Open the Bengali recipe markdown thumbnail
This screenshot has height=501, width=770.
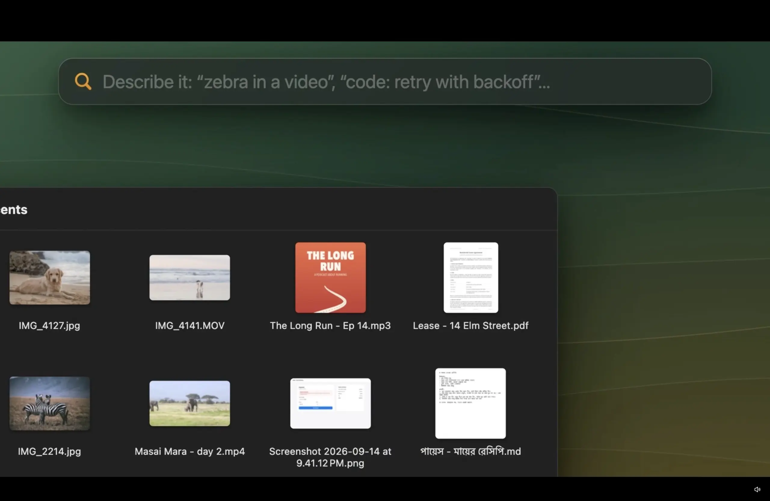click(470, 403)
